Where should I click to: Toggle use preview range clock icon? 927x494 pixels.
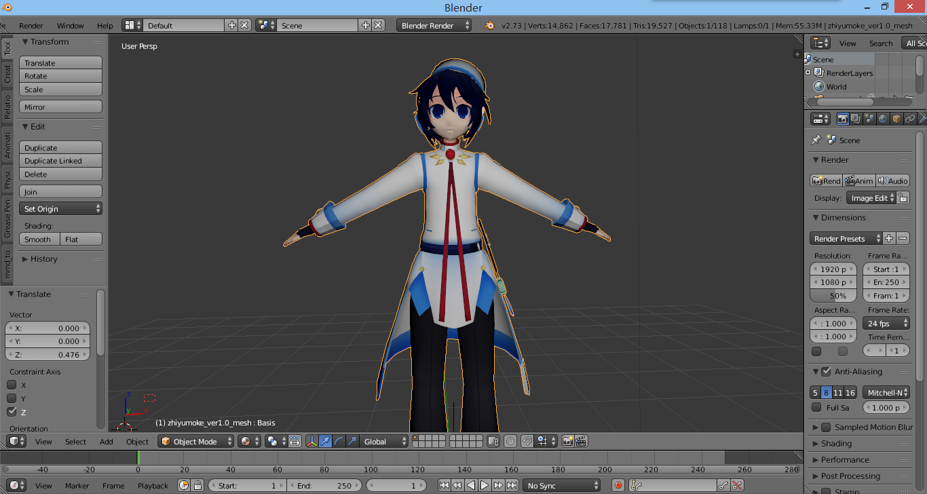184,485
